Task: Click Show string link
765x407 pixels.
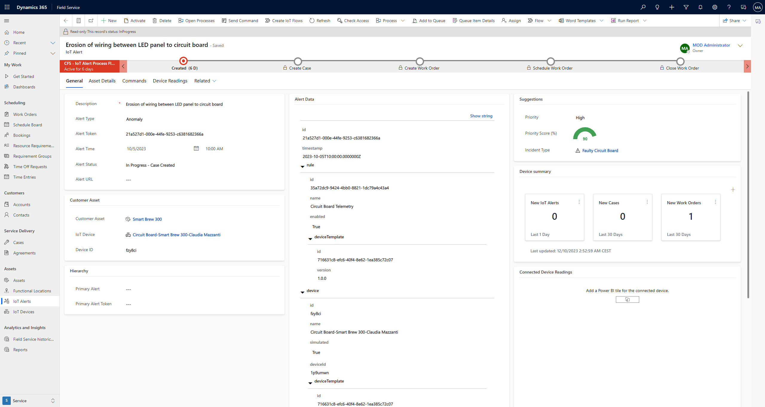Action: point(481,116)
